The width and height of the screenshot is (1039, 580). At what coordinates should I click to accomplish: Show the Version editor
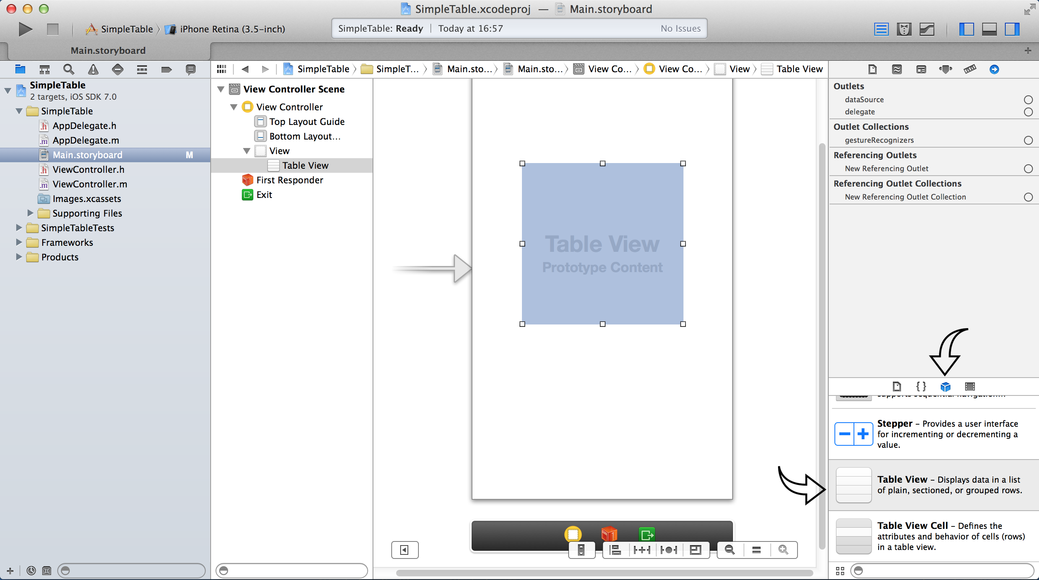pyautogui.click(x=927, y=29)
